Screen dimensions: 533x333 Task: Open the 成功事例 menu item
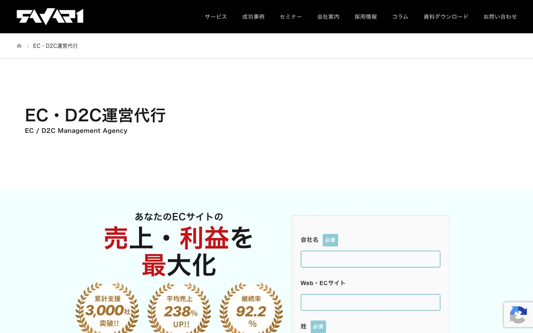pos(253,17)
